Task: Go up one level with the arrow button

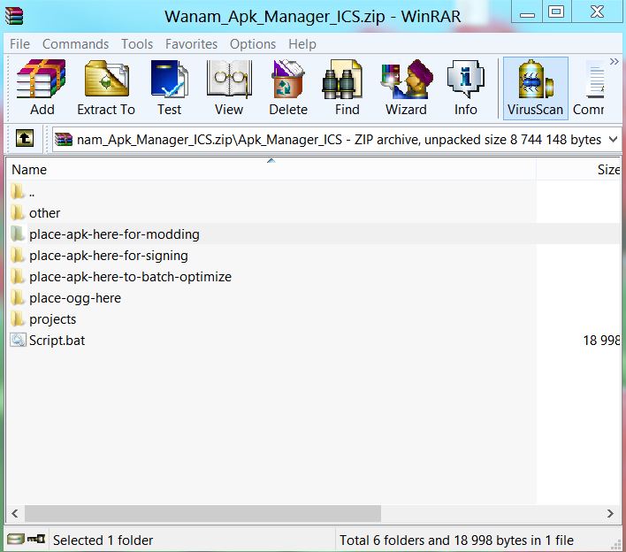Action: [25, 139]
